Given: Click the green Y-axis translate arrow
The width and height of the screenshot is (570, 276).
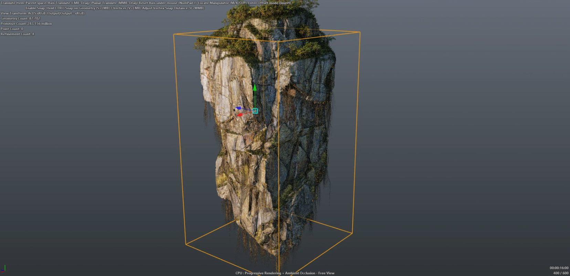Looking at the screenshot, I should (255, 88).
